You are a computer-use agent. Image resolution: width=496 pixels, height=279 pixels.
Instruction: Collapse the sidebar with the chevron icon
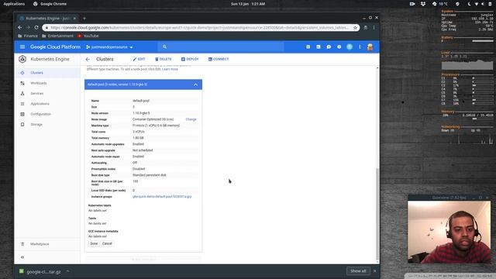pos(22,257)
